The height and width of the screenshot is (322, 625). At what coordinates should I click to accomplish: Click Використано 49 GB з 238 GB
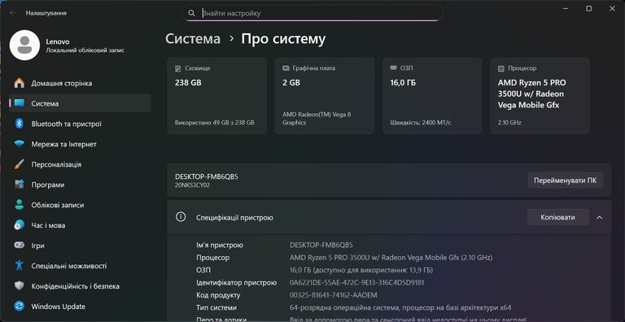coord(215,123)
